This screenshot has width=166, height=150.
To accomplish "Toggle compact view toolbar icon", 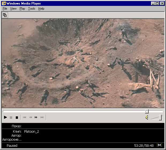I will 5,15.
